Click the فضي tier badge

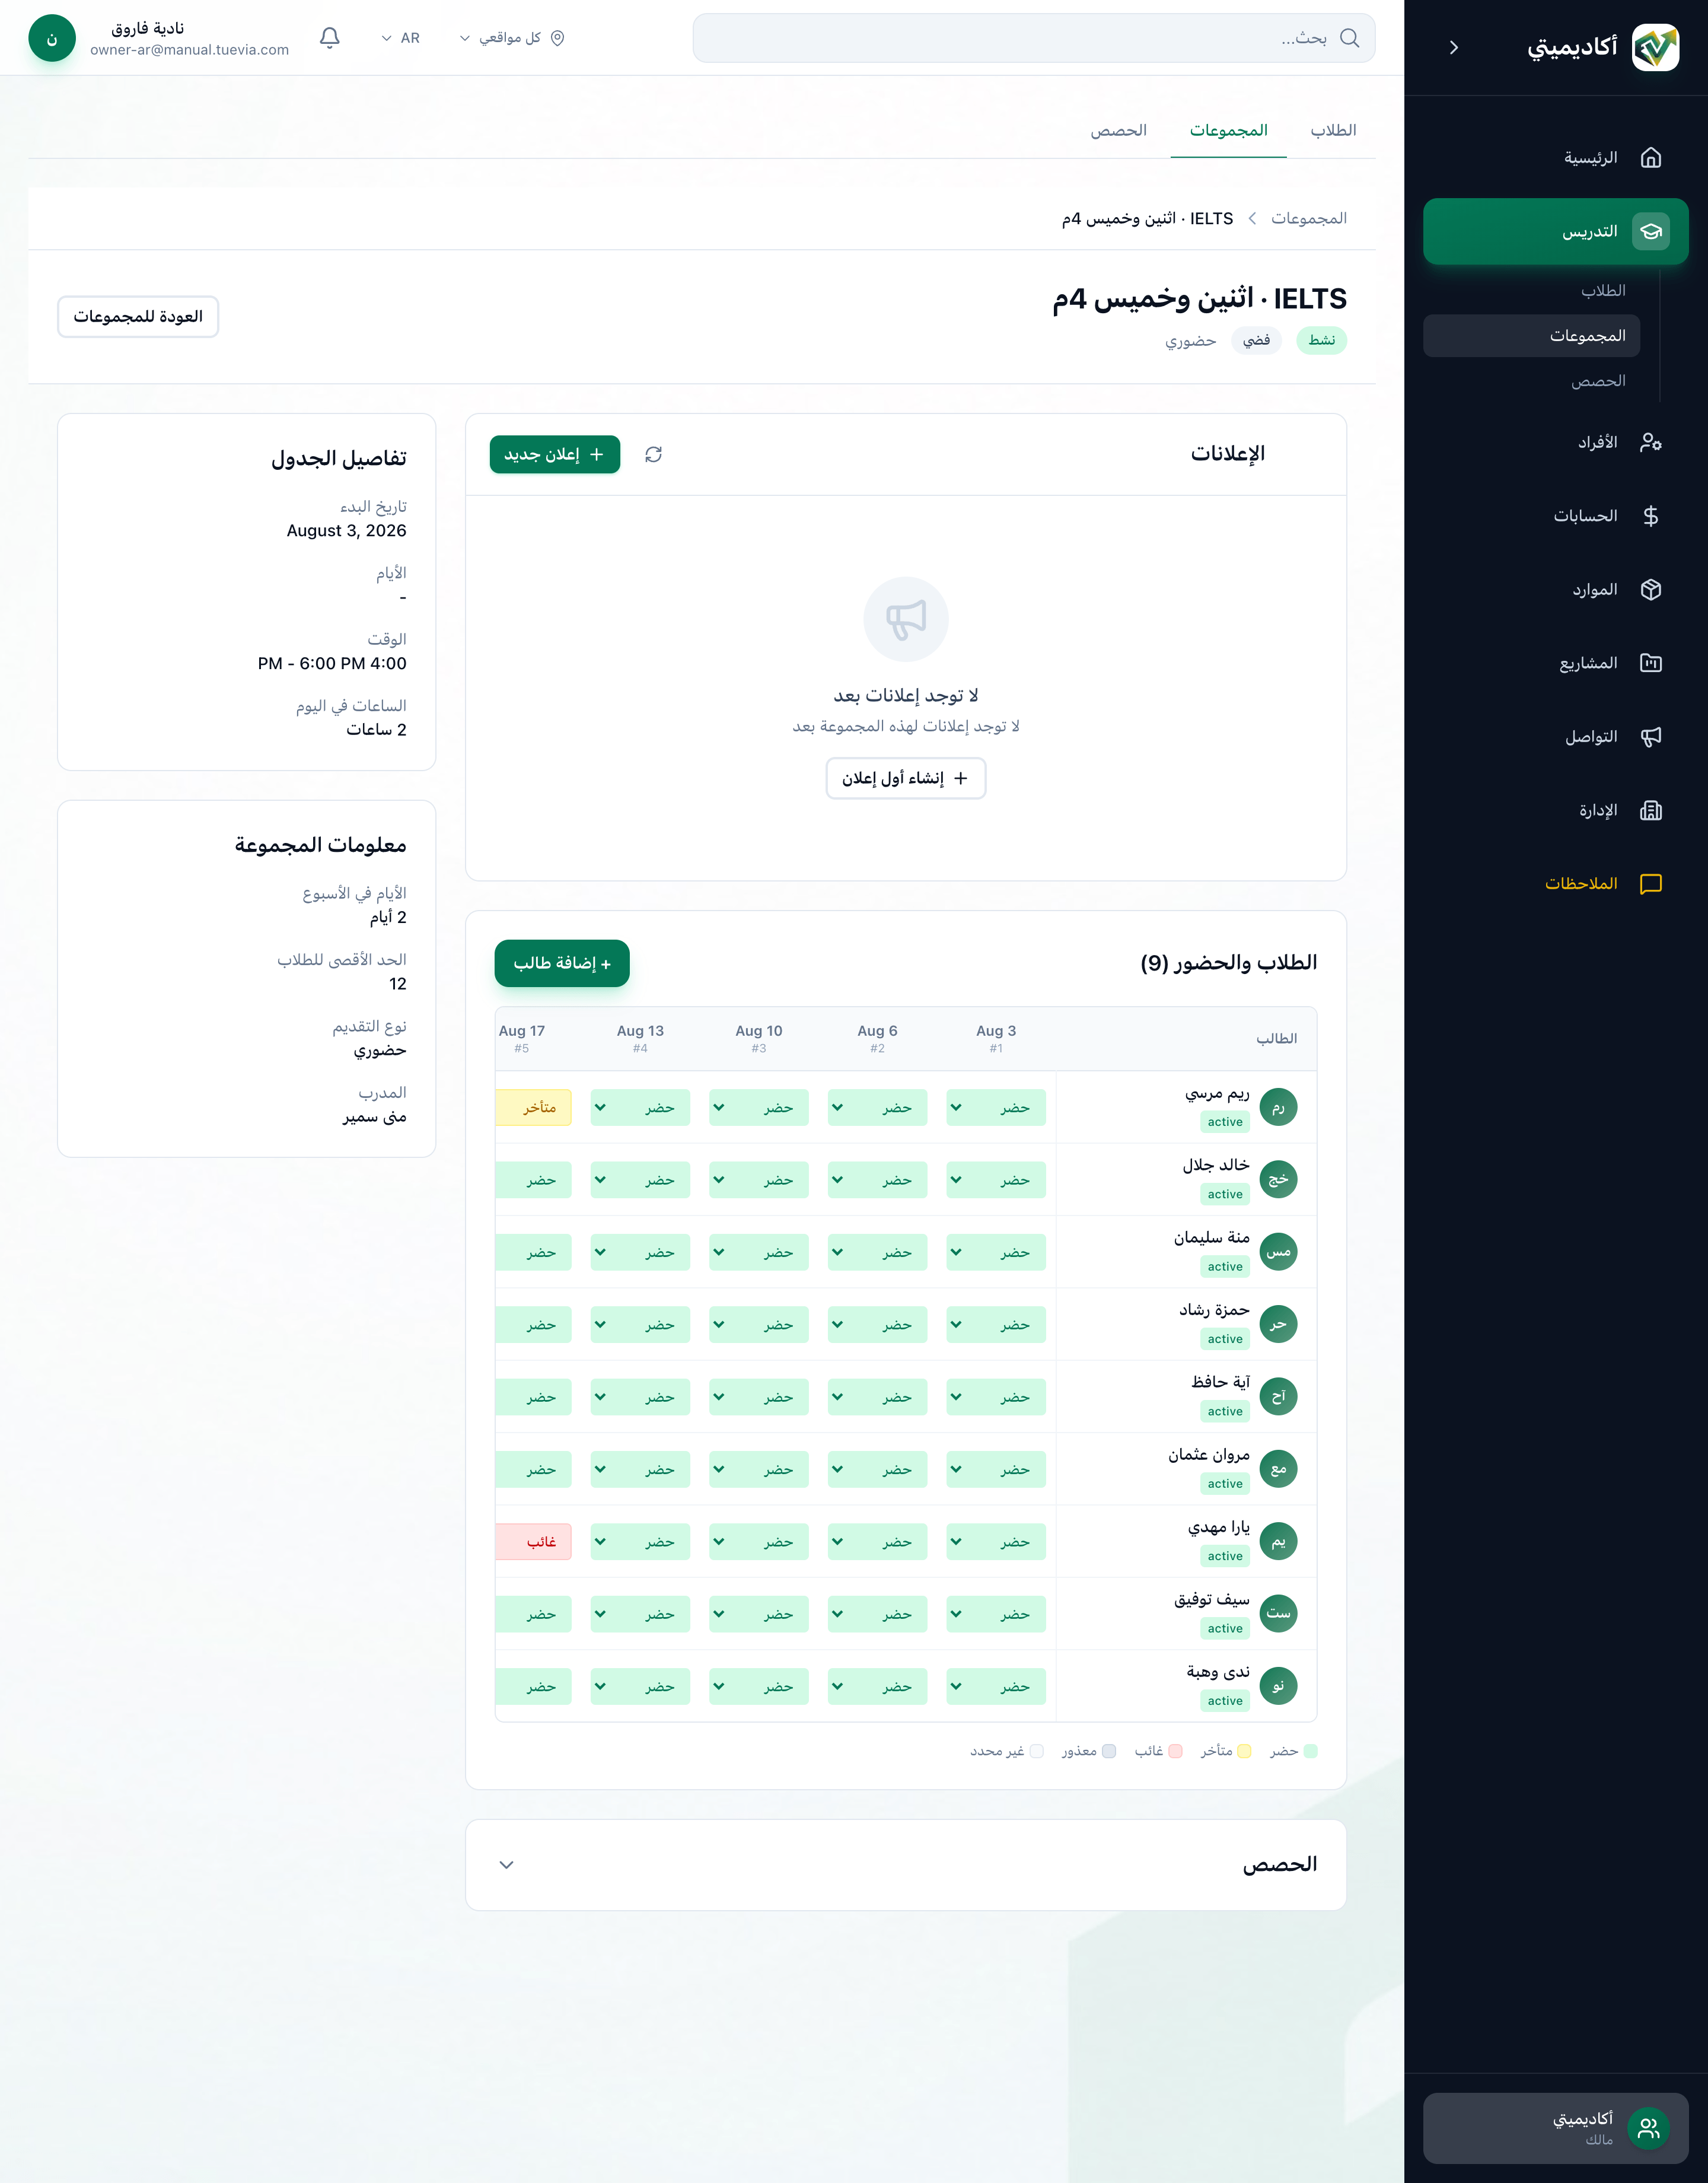[x=1256, y=341]
